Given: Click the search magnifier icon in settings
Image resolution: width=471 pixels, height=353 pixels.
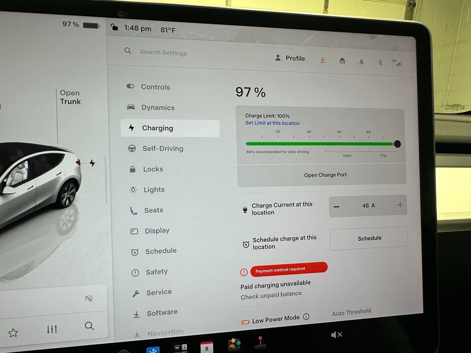Looking at the screenshot, I should click(x=128, y=51).
